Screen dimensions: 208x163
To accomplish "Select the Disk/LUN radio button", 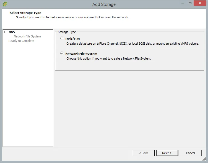I will (62, 39).
